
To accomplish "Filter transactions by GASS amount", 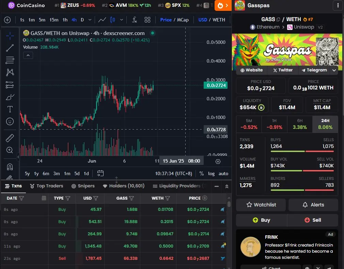I will coord(131,198).
